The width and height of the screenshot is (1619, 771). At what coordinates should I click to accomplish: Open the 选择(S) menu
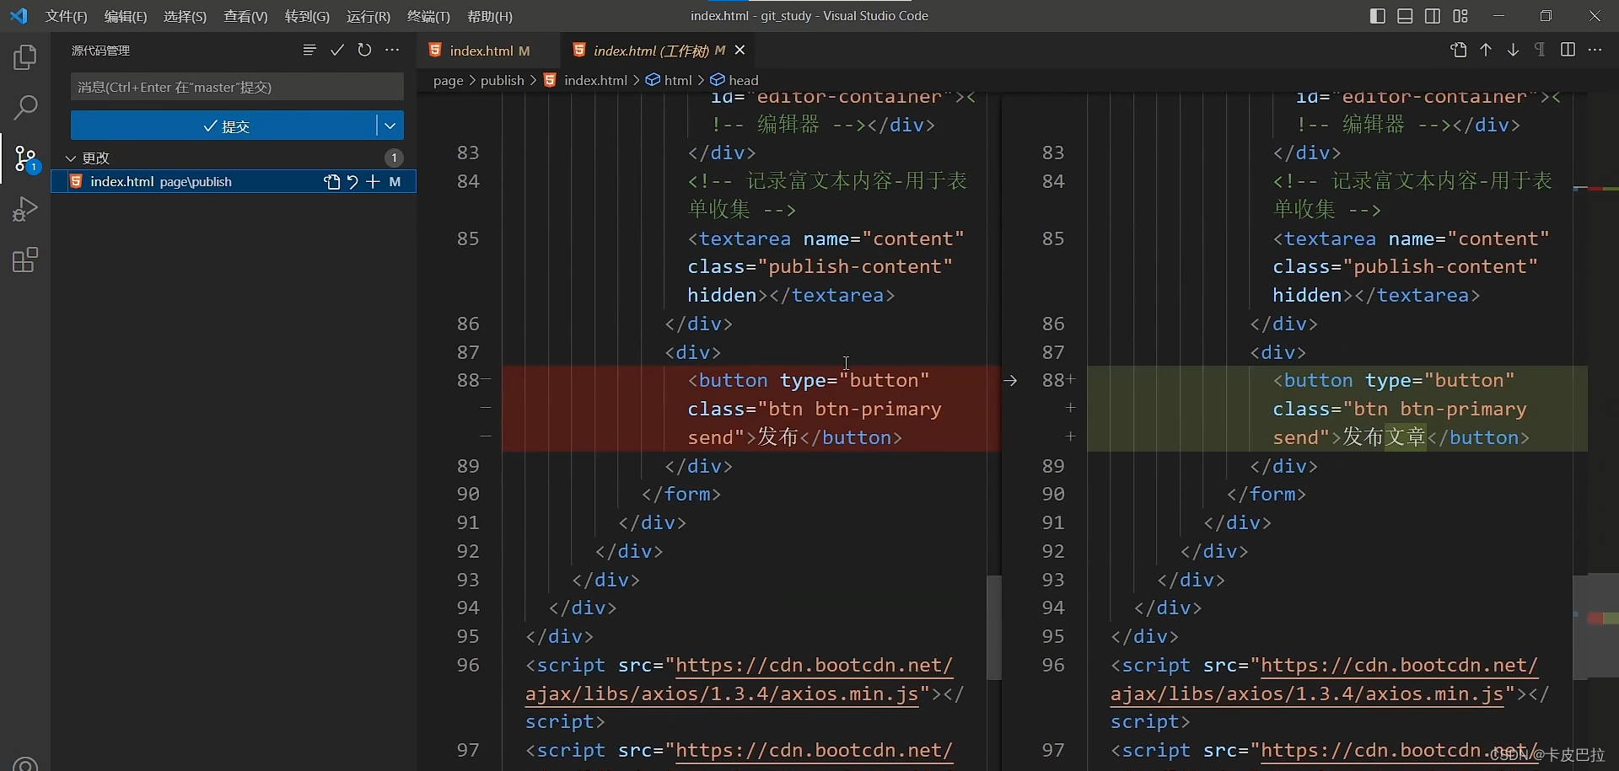pos(186,16)
